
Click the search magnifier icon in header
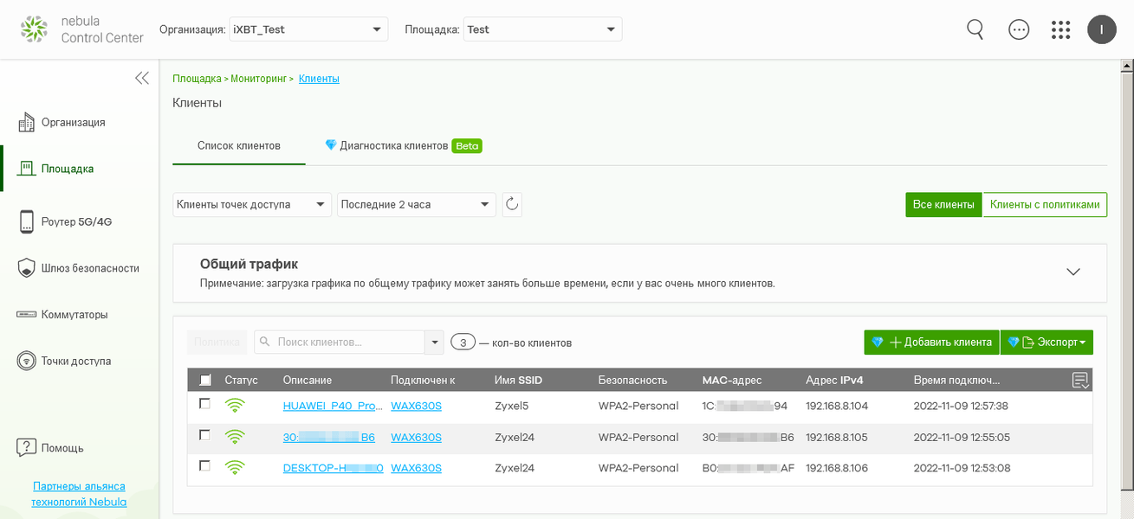point(975,29)
